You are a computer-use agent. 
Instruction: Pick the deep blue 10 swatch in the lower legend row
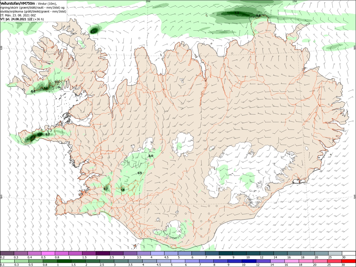coord(249,261)
